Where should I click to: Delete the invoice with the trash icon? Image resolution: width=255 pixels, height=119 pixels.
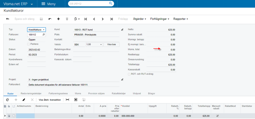[x=67, y=19]
